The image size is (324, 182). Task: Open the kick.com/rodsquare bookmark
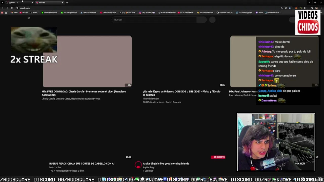206,13
